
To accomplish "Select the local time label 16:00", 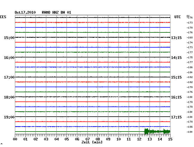I will (9, 58).
